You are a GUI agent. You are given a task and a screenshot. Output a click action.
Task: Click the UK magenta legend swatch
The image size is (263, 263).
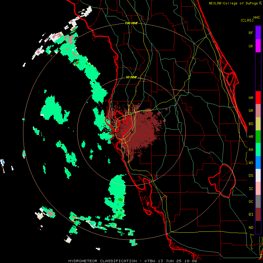pos(258,46)
